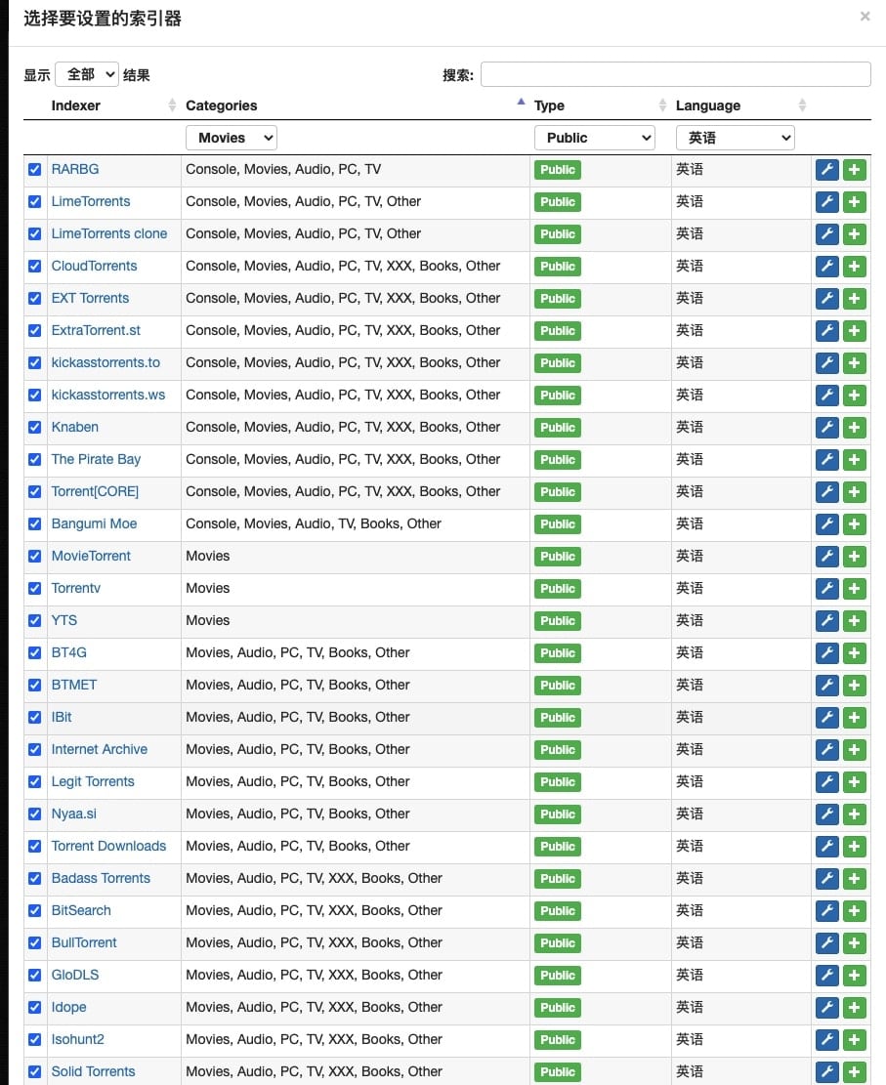Open configure wrench for The Pirate Bay
Screen dimensions: 886x1085
click(x=826, y=459)
